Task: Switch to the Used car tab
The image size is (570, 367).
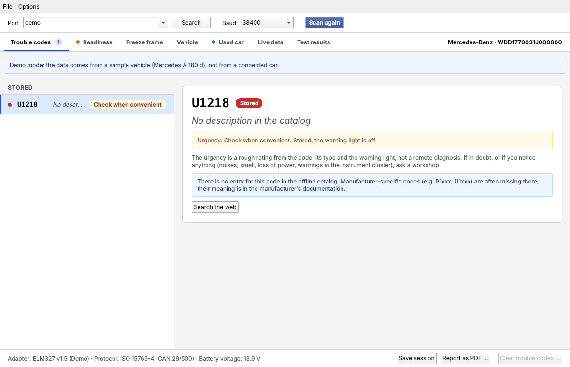Action: [228, 42]
